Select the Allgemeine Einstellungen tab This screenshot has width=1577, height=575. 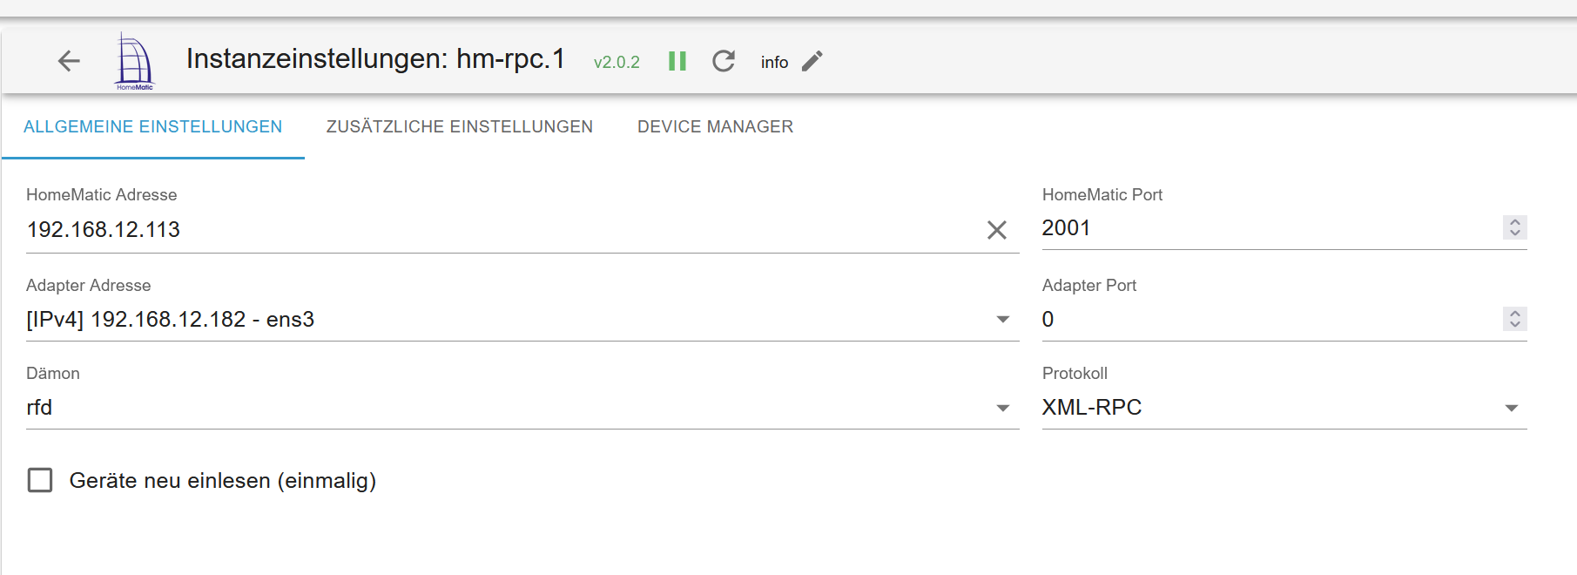pos(153,127)
